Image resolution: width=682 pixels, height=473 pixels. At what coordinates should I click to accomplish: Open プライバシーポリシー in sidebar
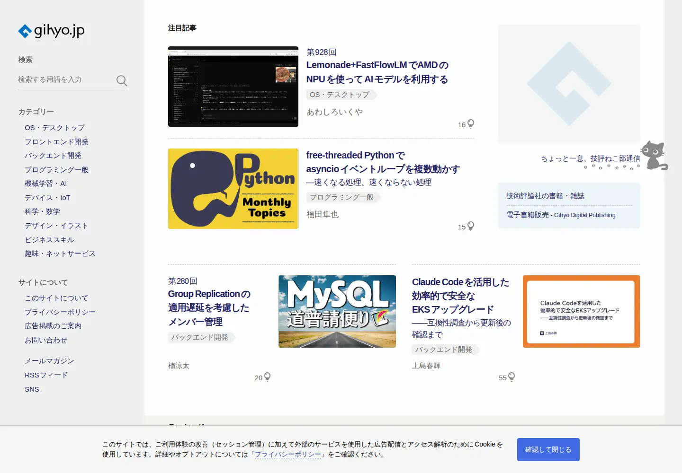coord(60,312)
